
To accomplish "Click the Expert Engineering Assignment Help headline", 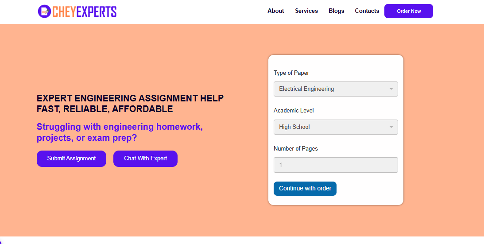I will (x=130, y=103).
